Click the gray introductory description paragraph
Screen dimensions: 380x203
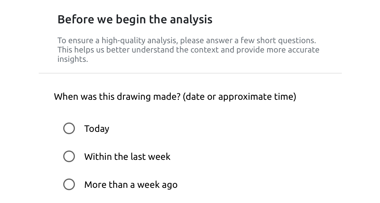click(x=188, y=50)
